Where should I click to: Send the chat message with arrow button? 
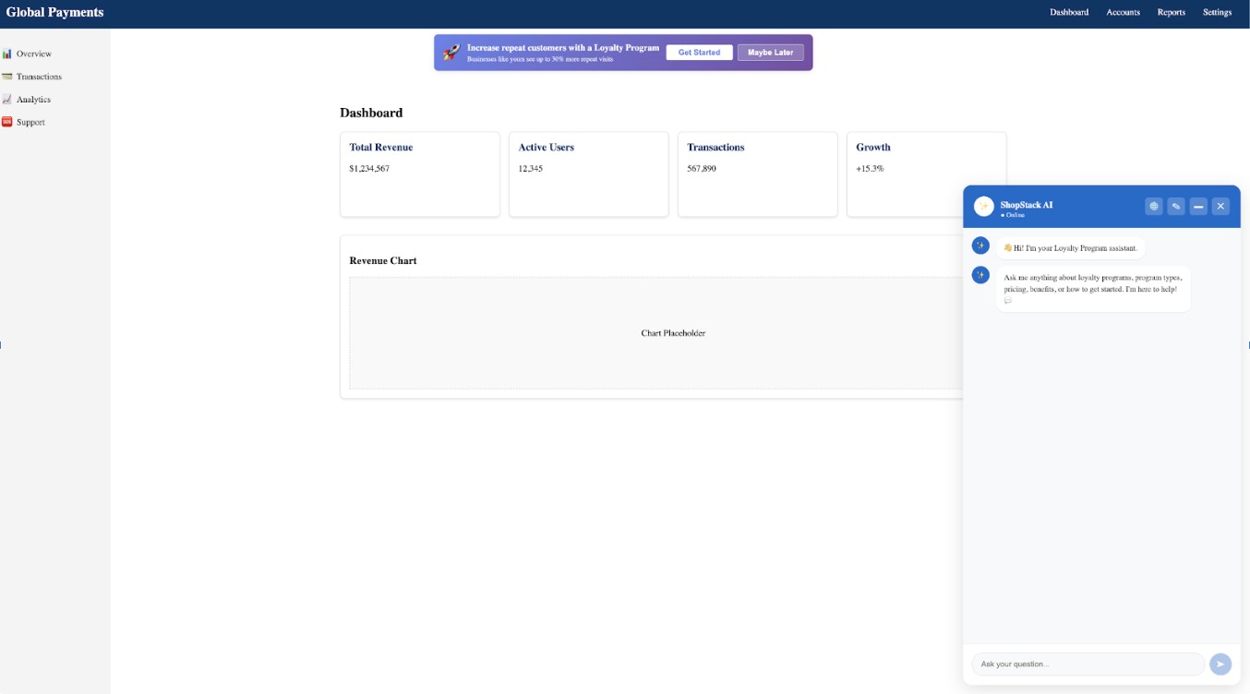pyautogui.click(x=1220, y=664)
